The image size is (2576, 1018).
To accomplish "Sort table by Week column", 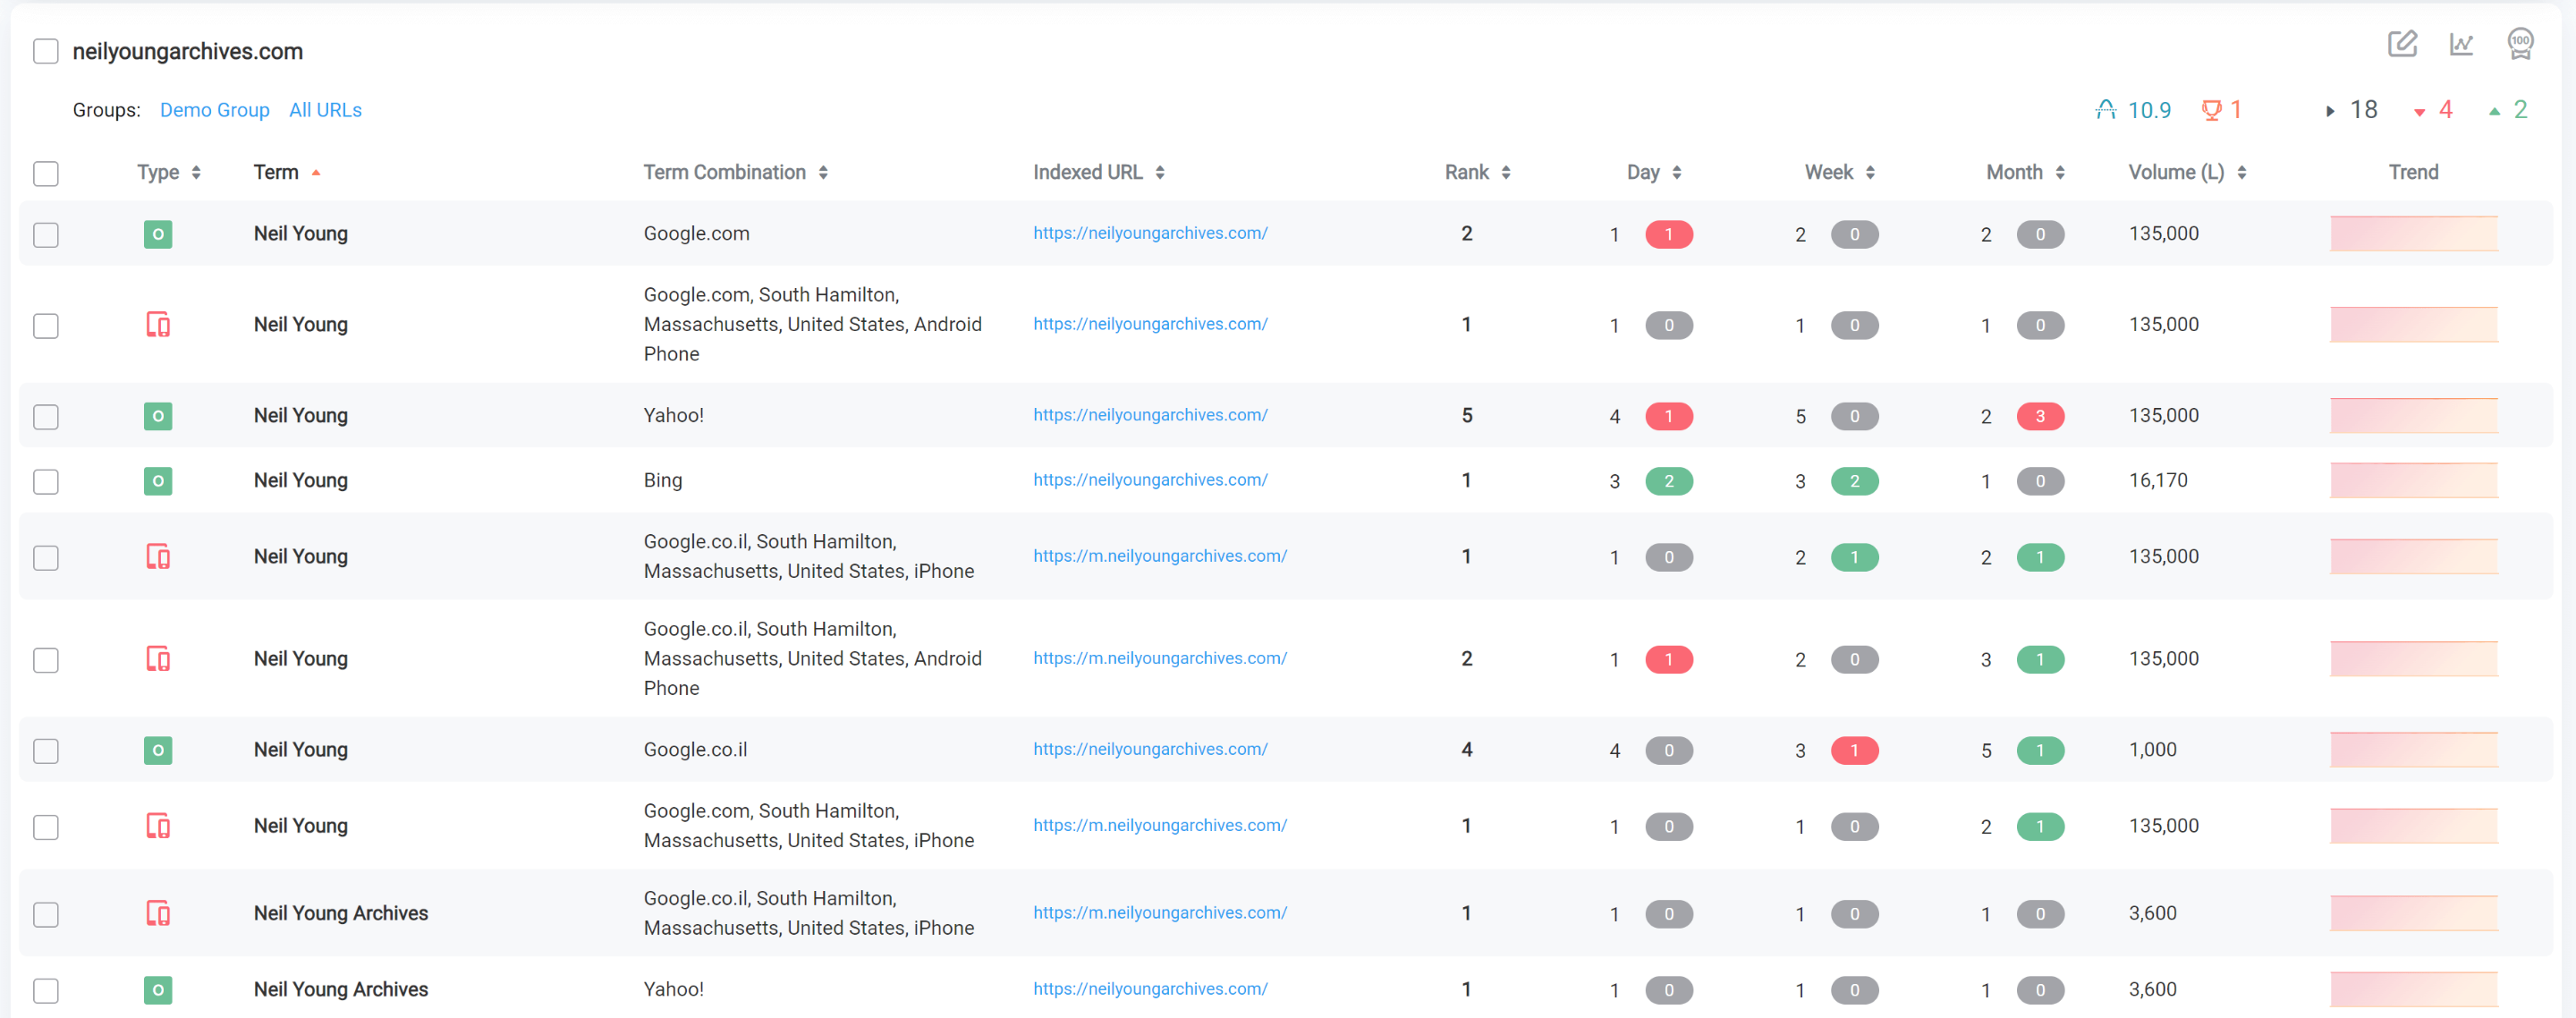I will [1839, 173].
